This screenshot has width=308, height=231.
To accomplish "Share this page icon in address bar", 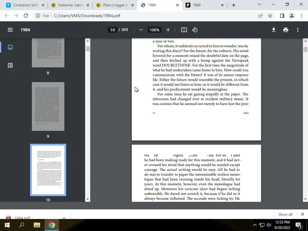I will tap(260, 16).
